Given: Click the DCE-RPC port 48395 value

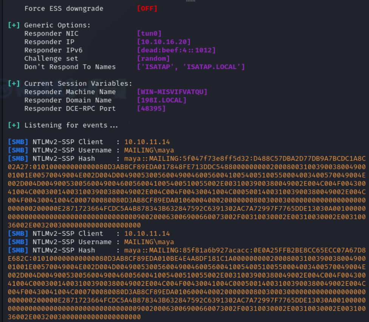Looking at the screenshot, I should click(151, 108).
